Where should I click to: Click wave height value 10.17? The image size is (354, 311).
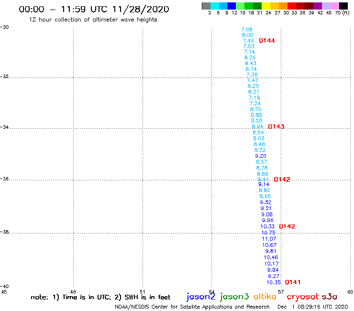click(x=272, y=264)
